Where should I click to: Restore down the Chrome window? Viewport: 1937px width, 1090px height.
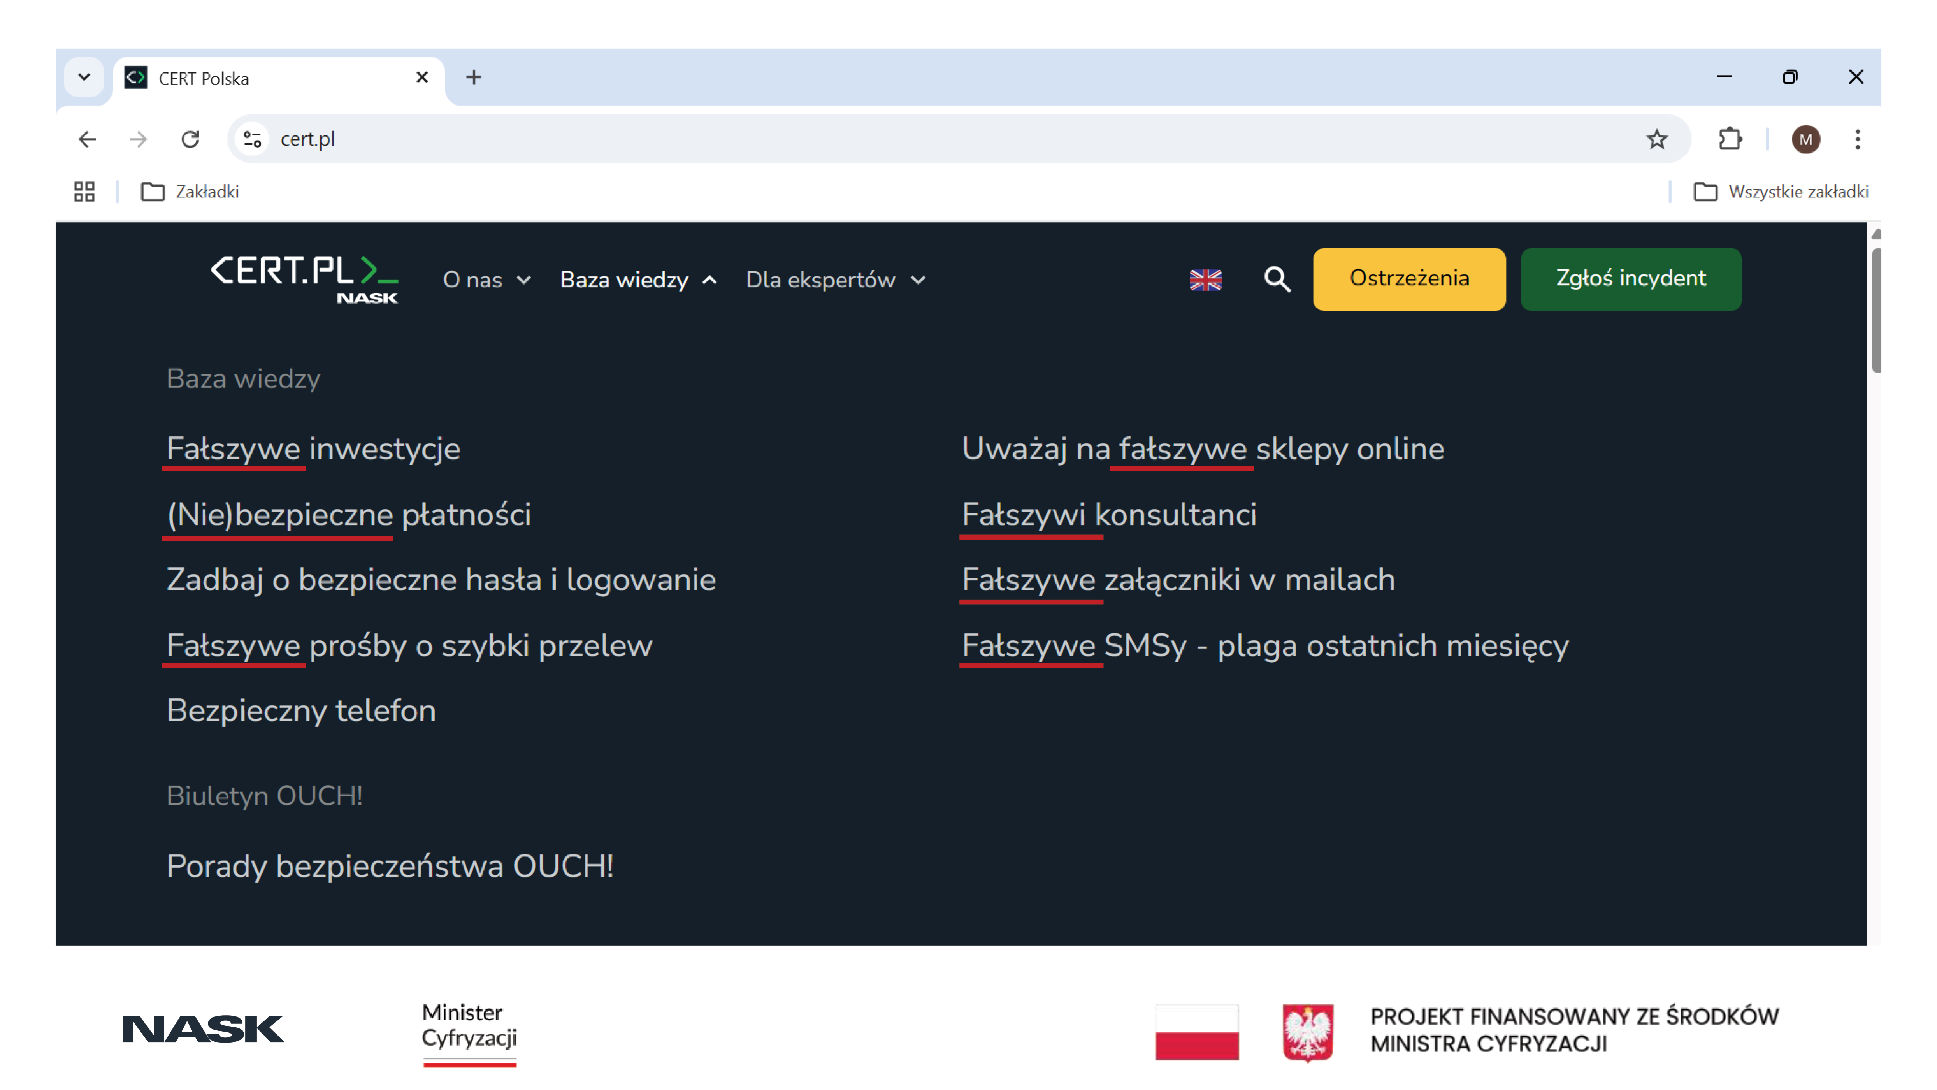(1789, 77)
